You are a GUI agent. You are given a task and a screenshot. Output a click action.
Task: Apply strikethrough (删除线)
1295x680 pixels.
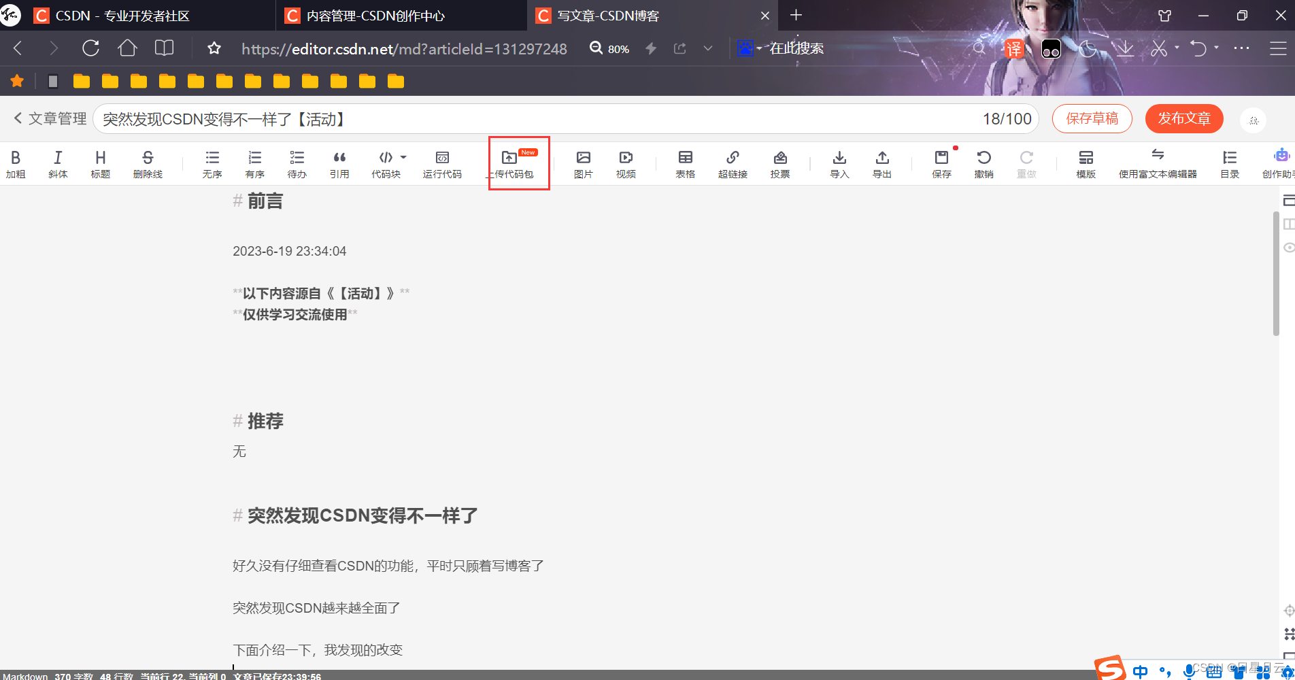coord(148,165)
